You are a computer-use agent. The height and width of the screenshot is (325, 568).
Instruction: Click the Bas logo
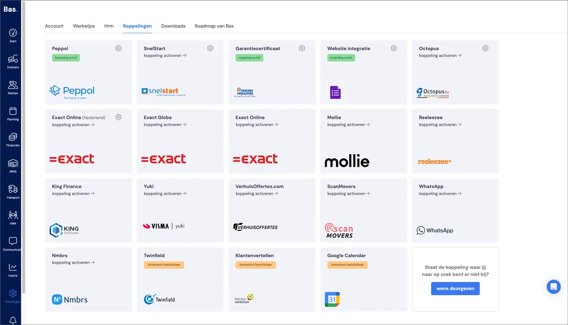coord(10,9)
